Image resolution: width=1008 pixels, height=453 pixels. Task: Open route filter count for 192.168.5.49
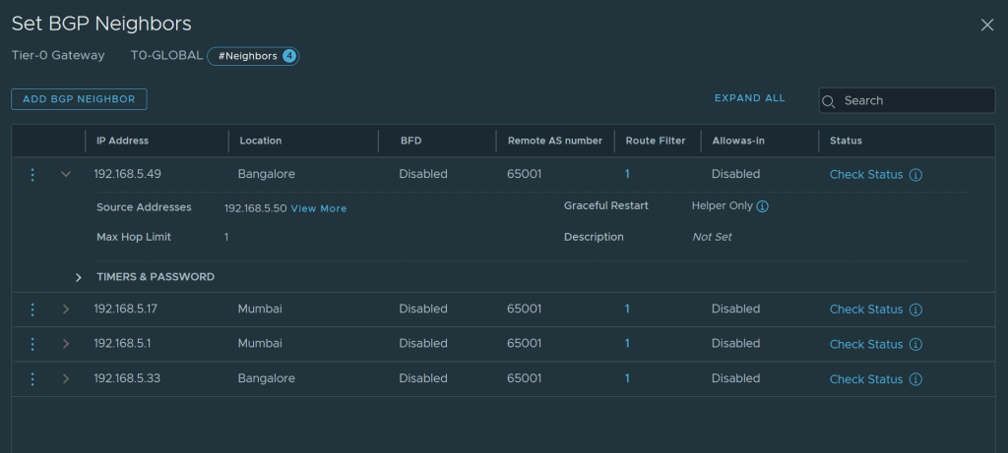pos(627,174)
